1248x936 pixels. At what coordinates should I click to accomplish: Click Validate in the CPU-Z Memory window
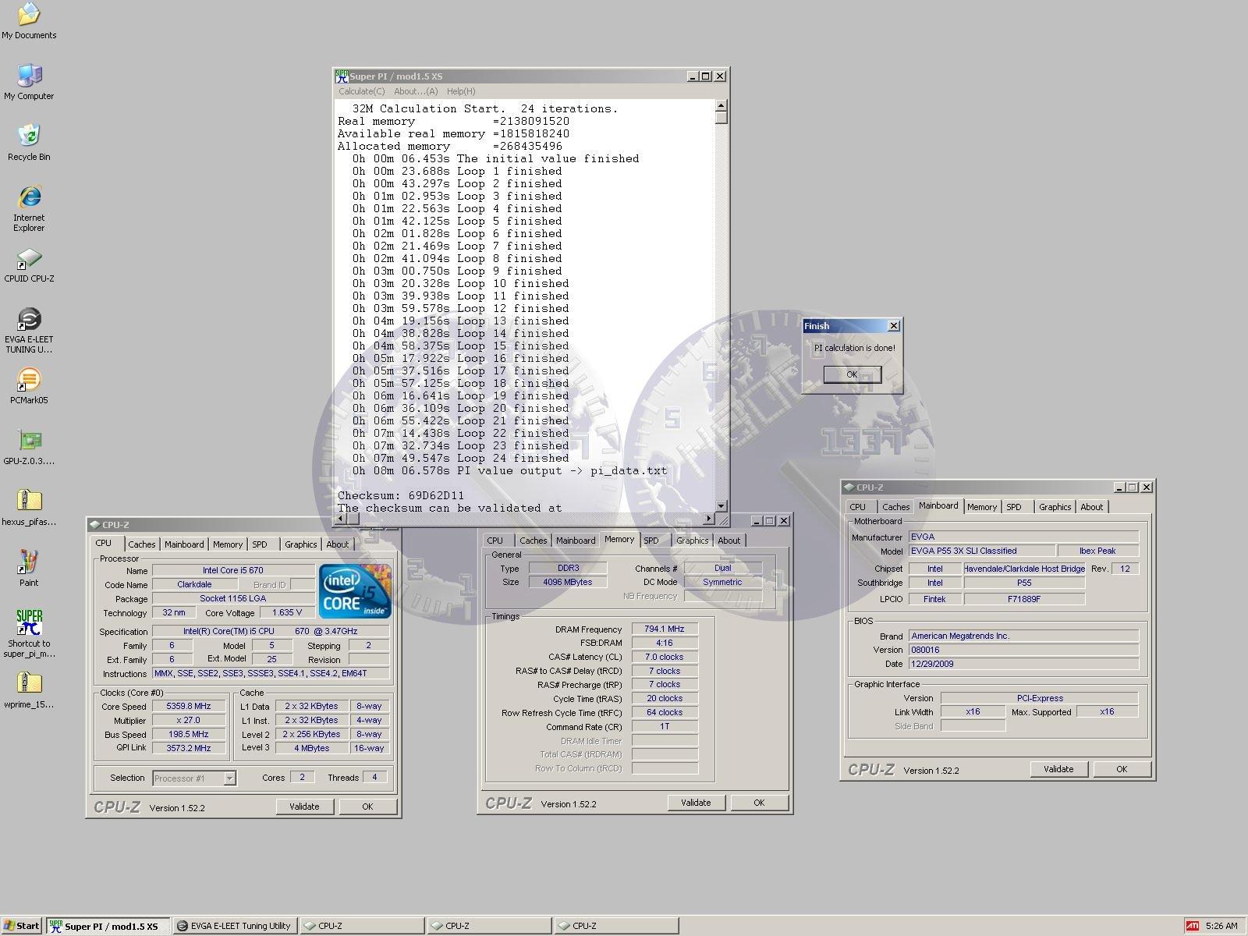pyautogui.click(x=696, y=803)
